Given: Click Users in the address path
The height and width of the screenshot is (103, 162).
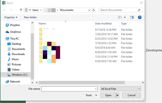Looking at the screenshot, I should click(35, 10).
